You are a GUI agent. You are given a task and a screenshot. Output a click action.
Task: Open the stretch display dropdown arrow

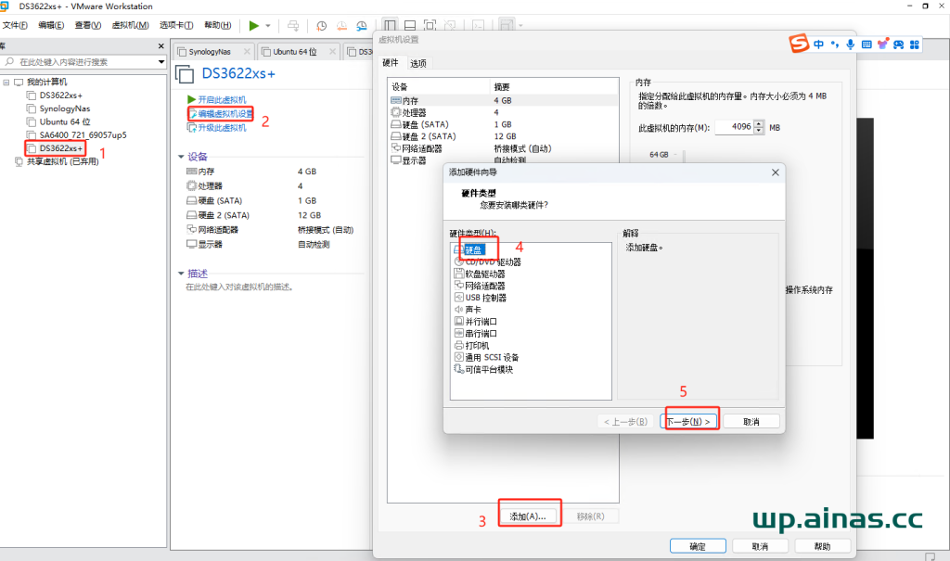[x=520, y=25]
